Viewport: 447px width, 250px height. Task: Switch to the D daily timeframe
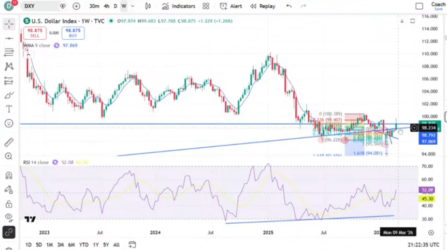tap(116, 6)
